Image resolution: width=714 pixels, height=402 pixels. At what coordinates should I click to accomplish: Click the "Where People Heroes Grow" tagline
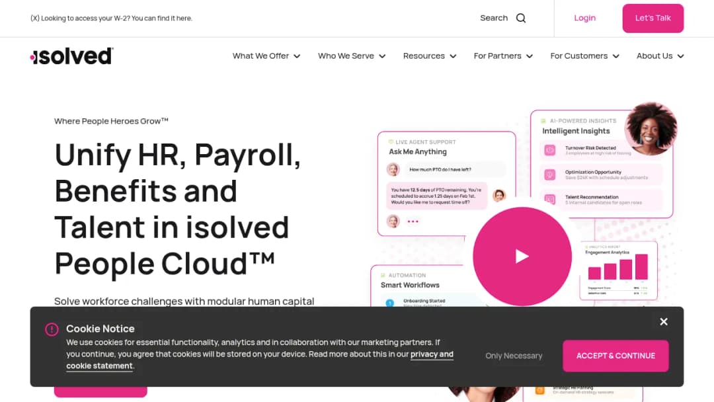(x=111, y=121)
